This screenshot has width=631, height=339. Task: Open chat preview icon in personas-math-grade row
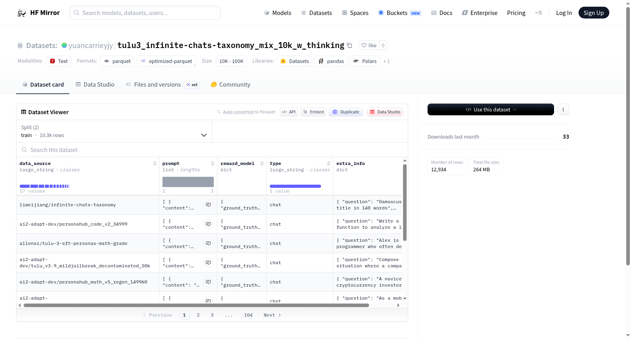(x=208, y=243)
